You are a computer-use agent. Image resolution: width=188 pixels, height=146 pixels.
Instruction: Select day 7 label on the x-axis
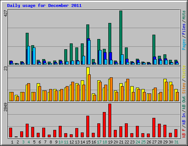click(x=45, y=142)
